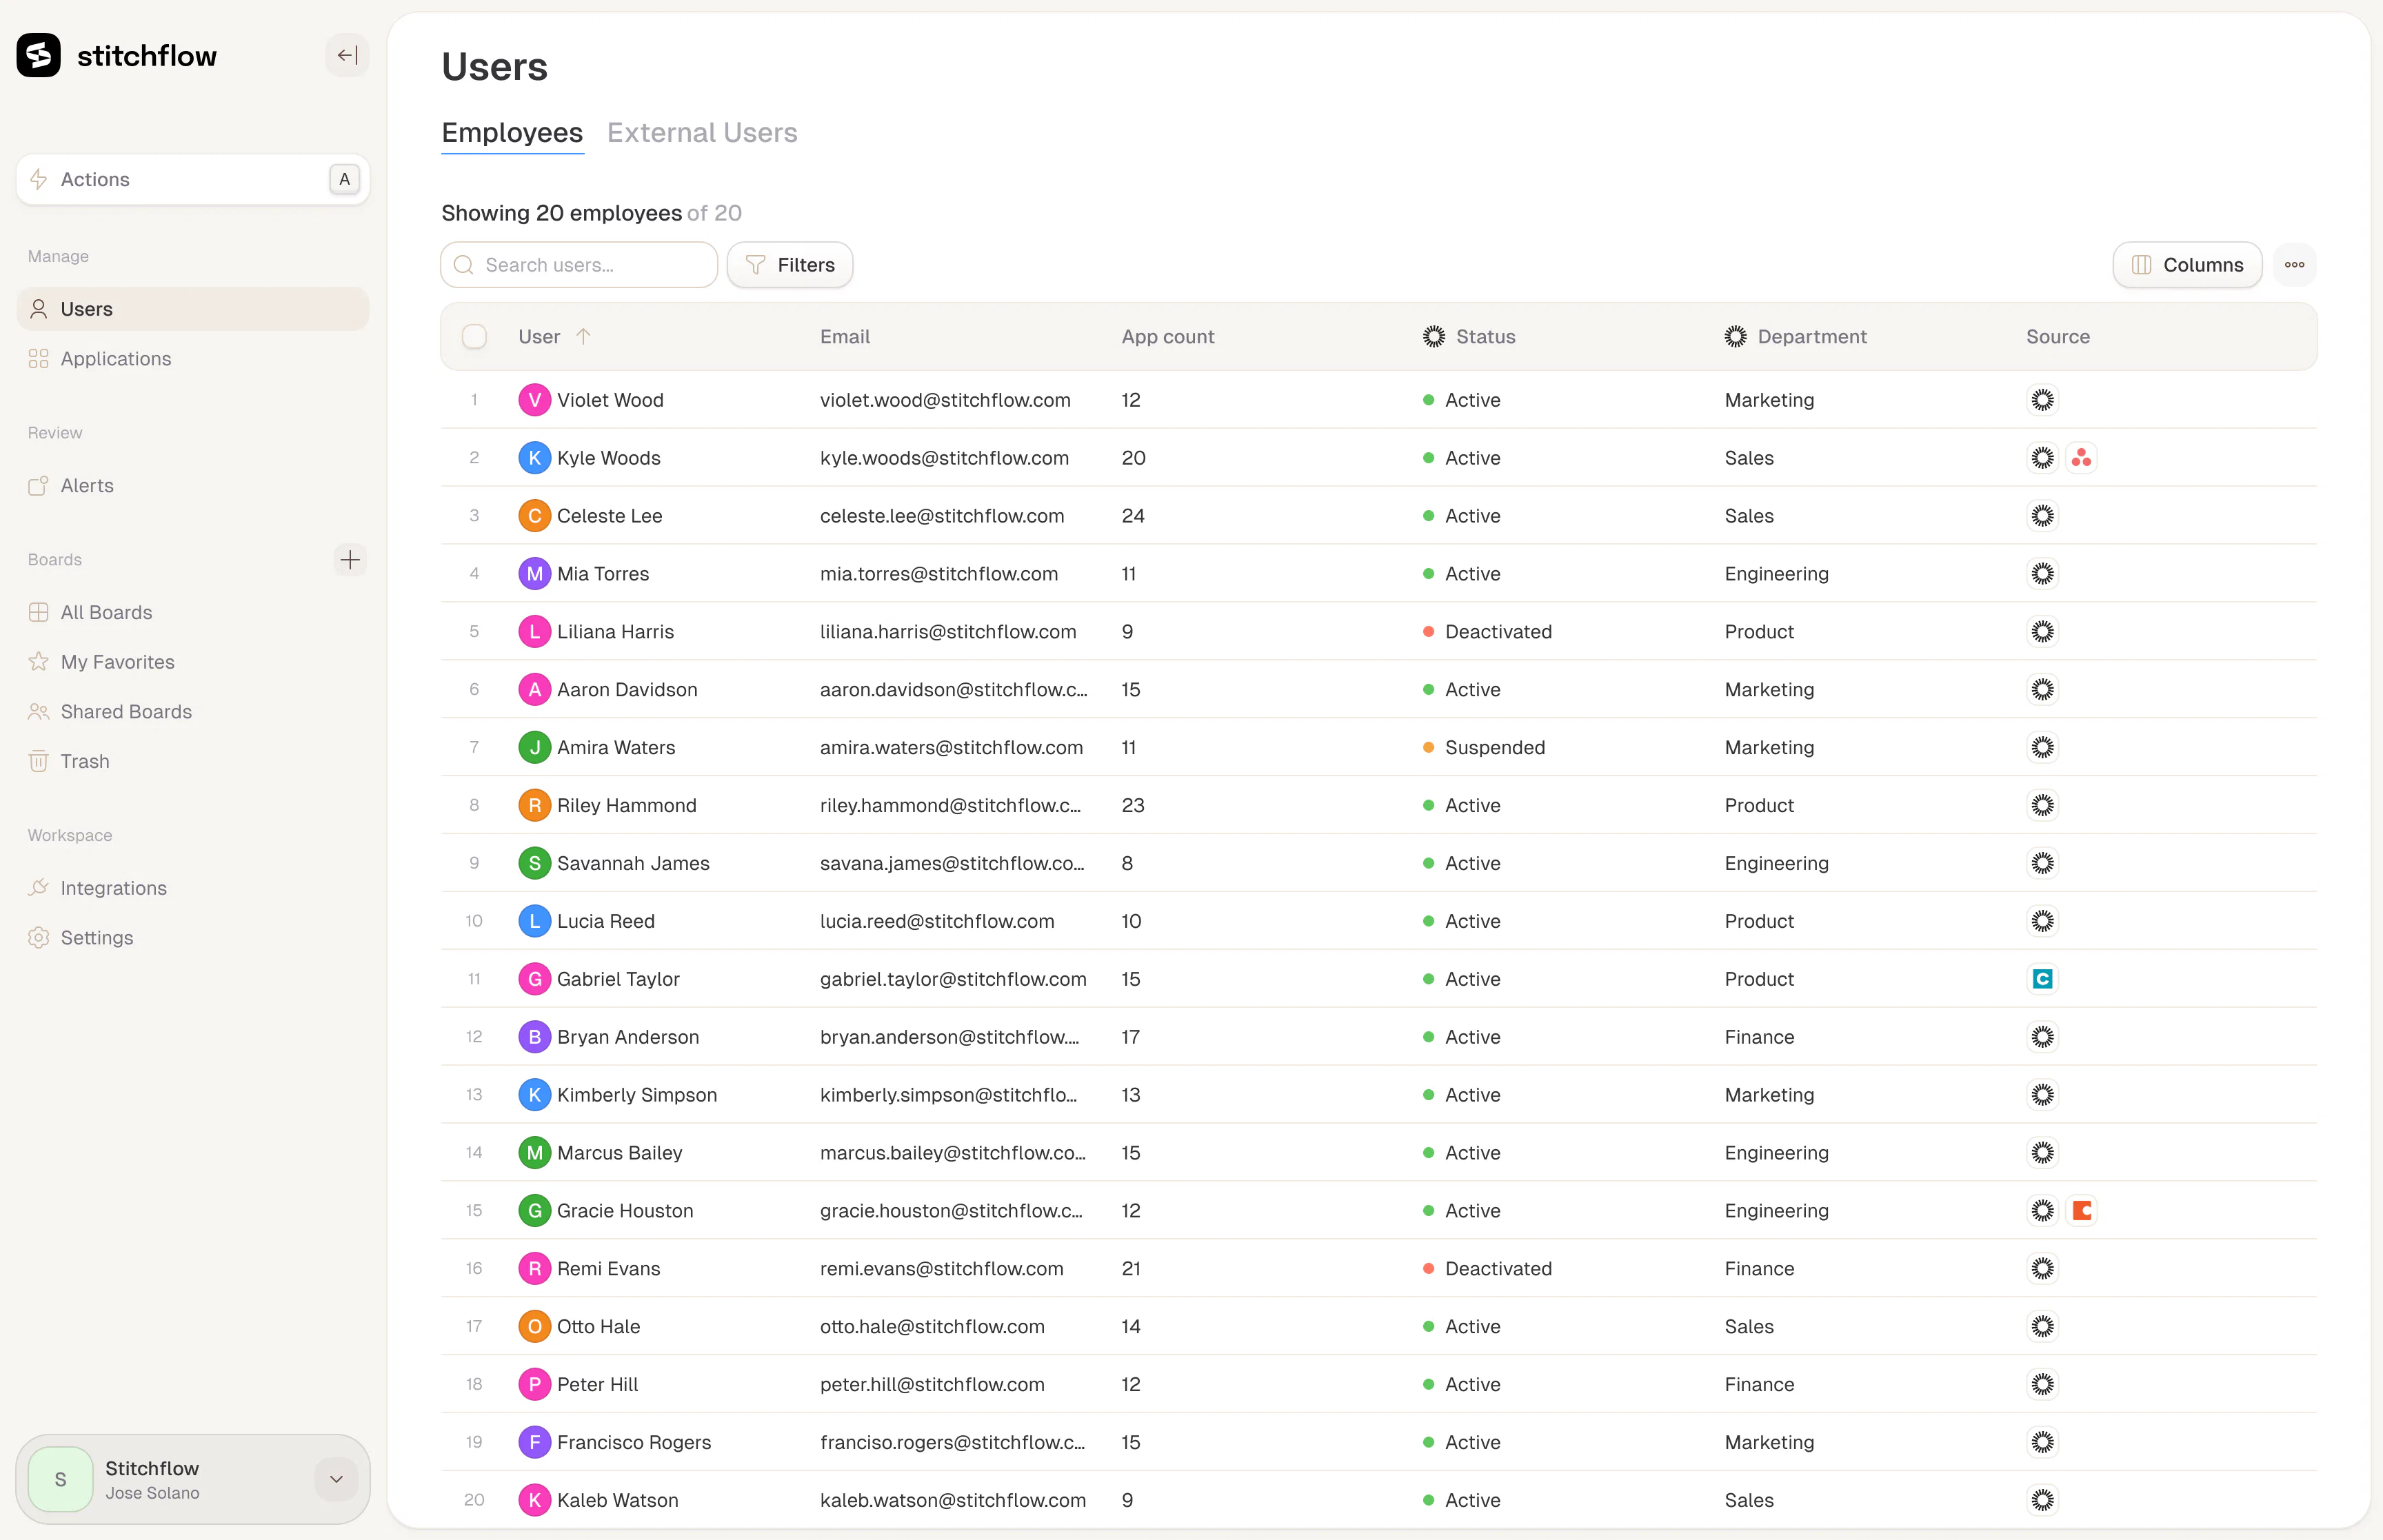2383x1540 pixels.
Task: Open My Favorites in the sidebar
Action: (193, 662)
